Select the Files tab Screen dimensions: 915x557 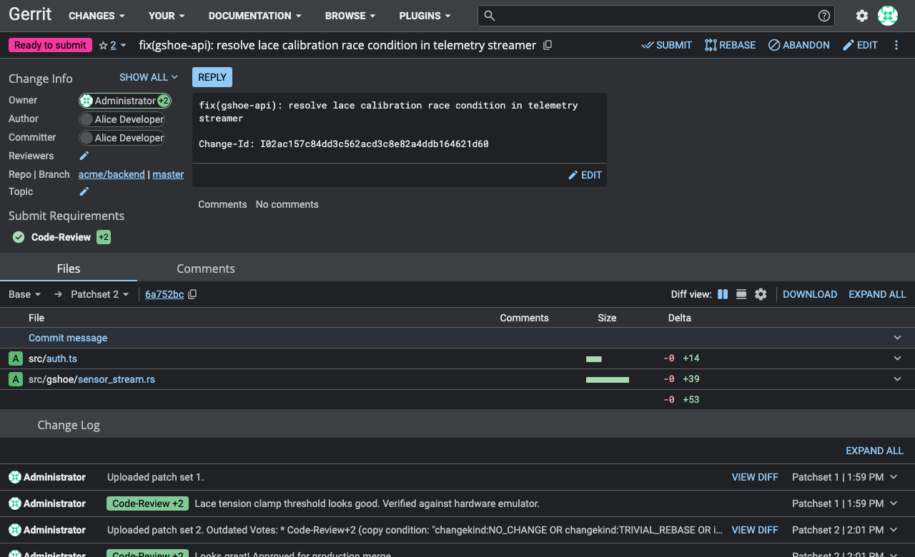[69, 269]
